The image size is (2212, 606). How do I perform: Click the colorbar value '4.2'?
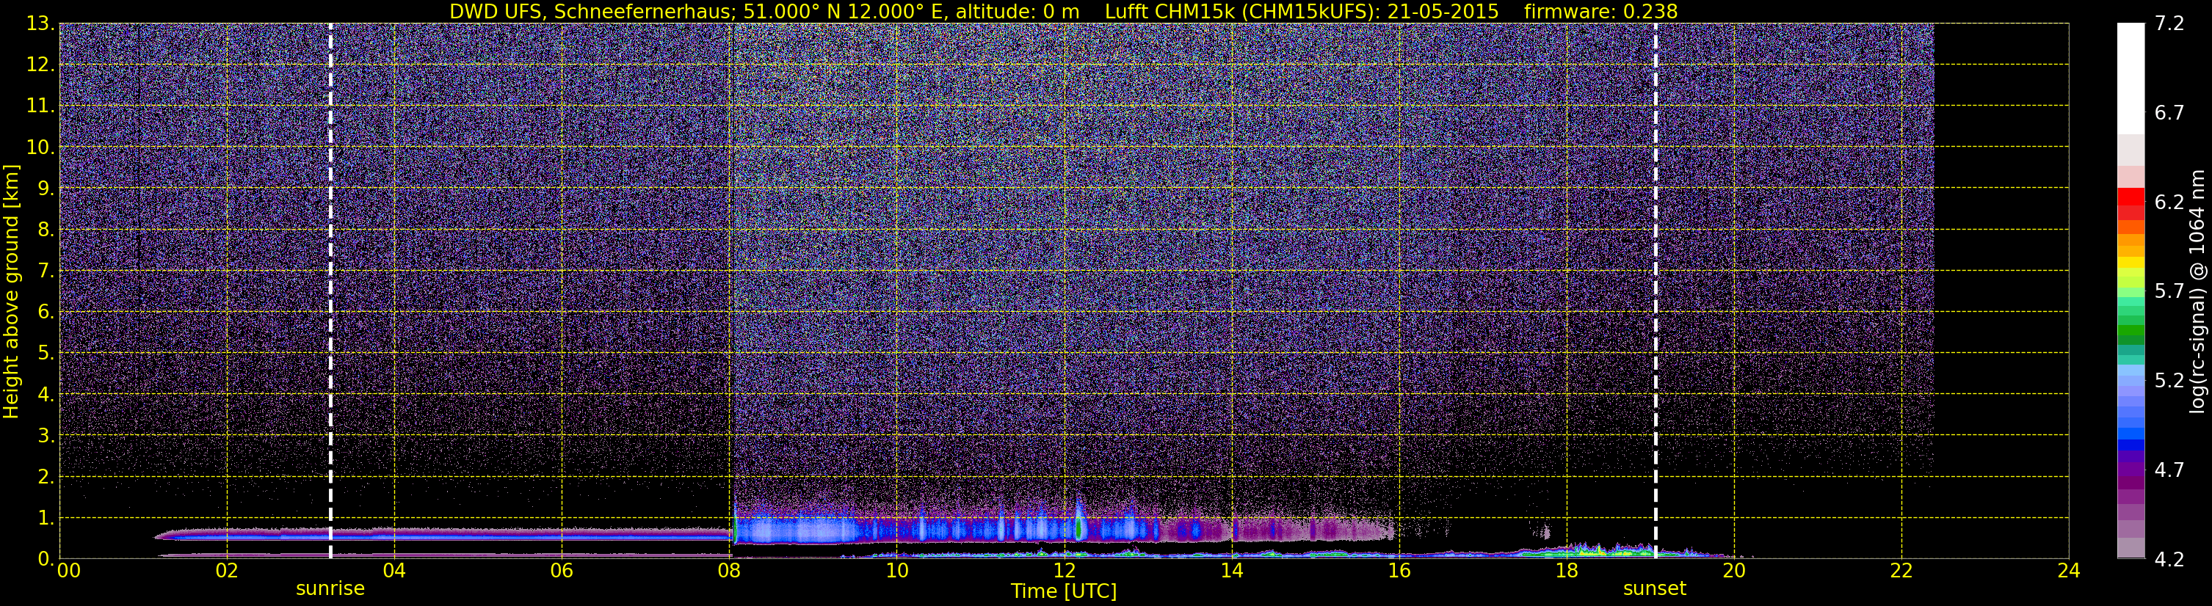pyautogui.click(x=2169, y=559)
